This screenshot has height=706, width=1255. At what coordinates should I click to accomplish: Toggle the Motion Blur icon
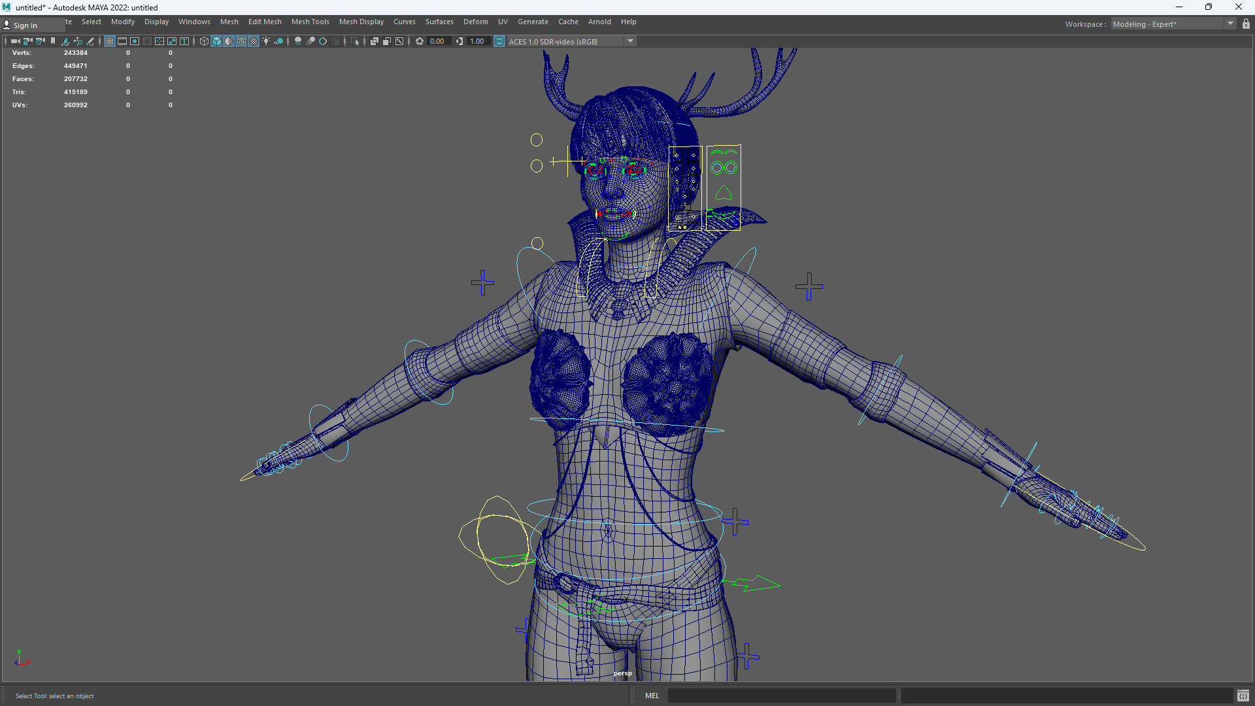(310, 41)
